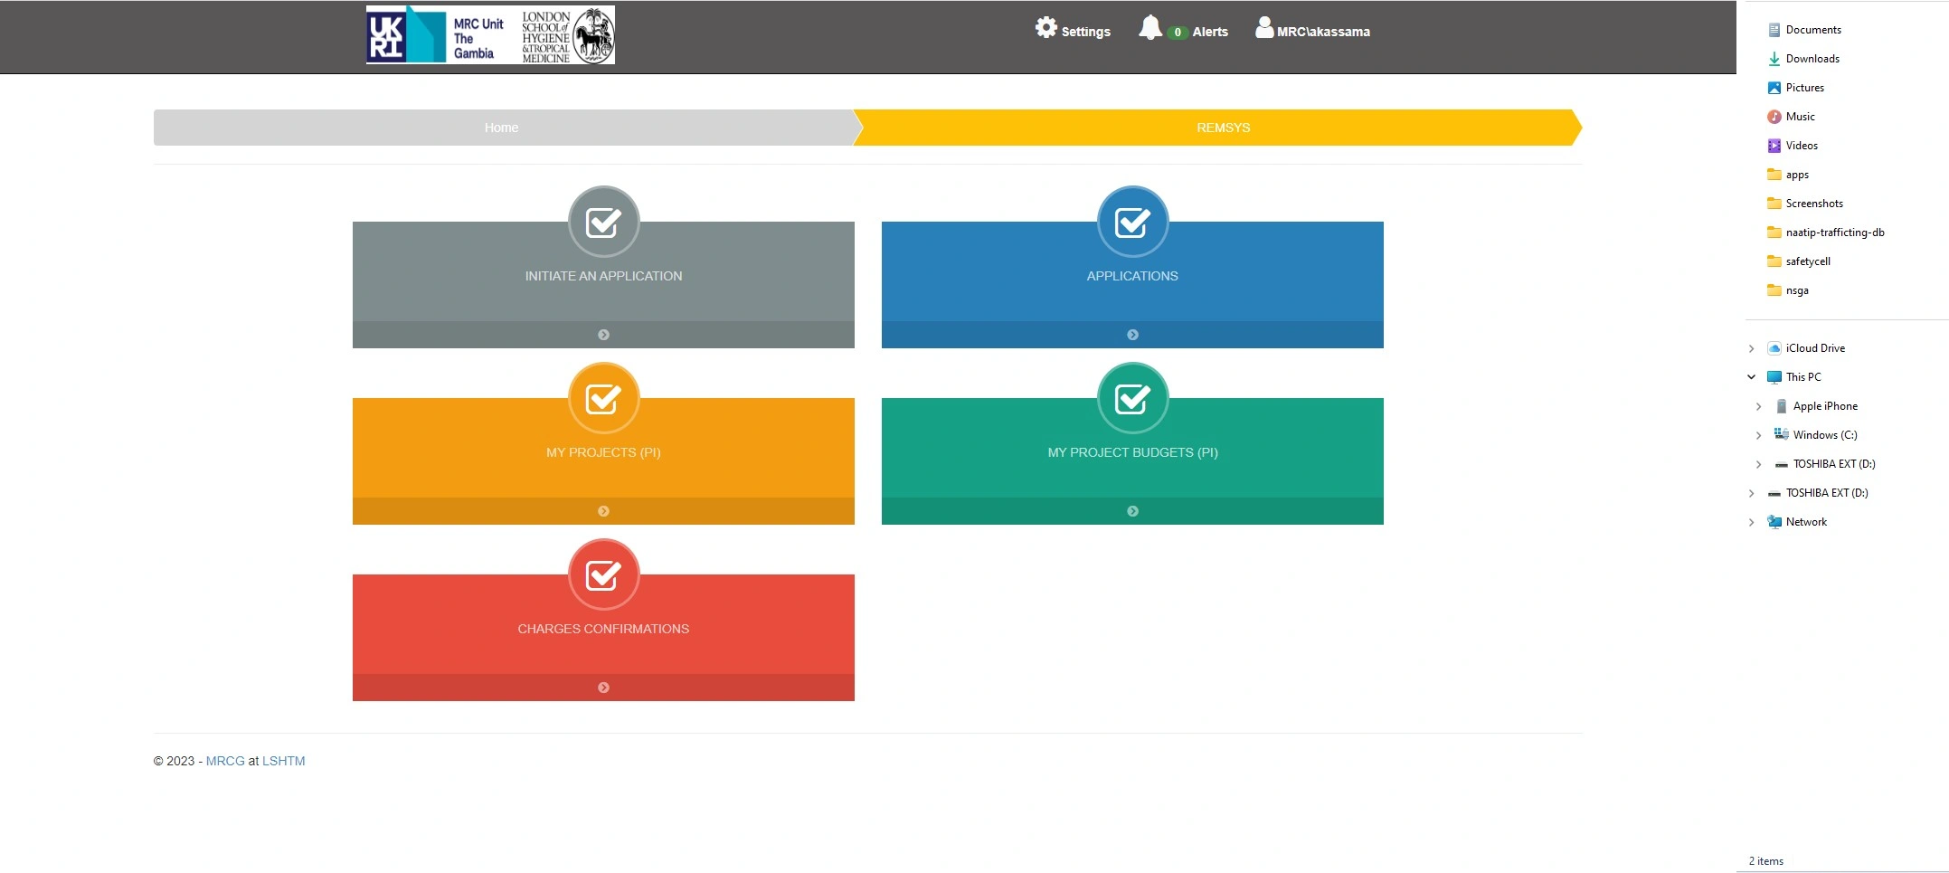This screenshot has height=873, width=1949.
Task: Collapse the This PC tree node
Action: pos(1751,377)
